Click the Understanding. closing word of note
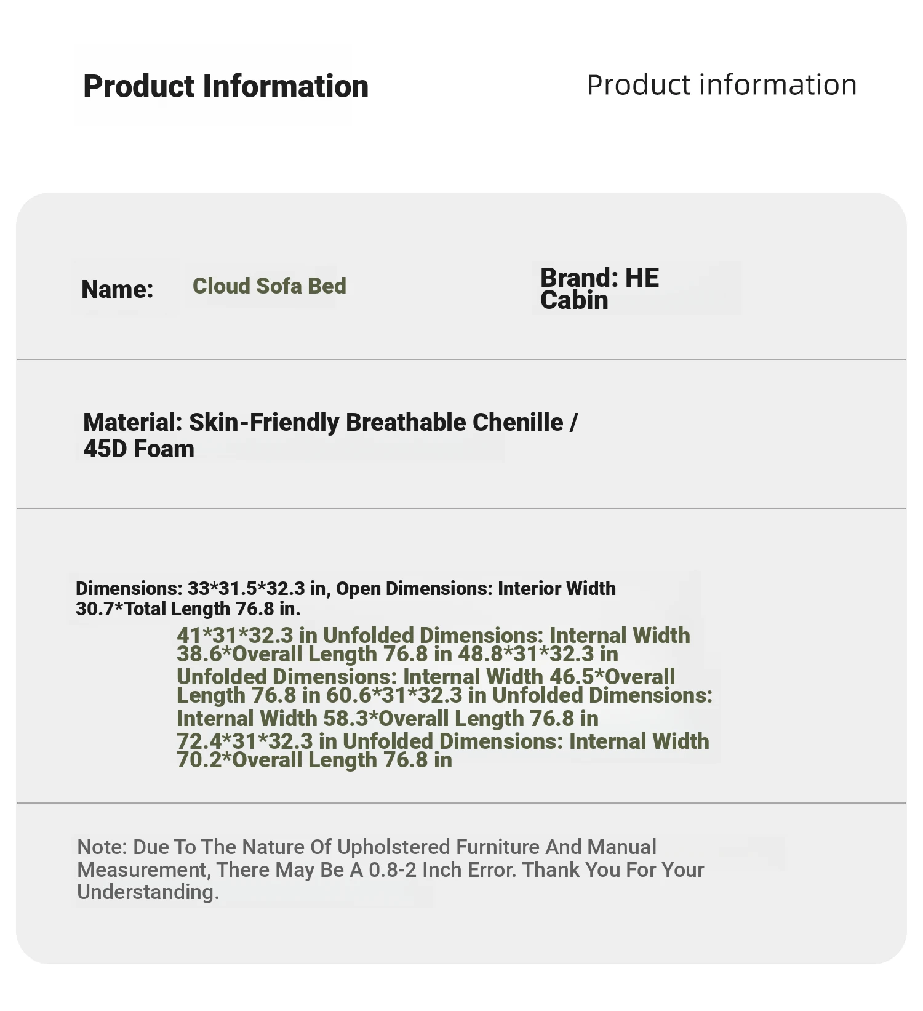The height and width of the screenshot is (1011, 923). 148,892
